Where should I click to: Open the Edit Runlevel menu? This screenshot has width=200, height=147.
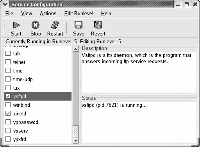[x=79, y=14]
